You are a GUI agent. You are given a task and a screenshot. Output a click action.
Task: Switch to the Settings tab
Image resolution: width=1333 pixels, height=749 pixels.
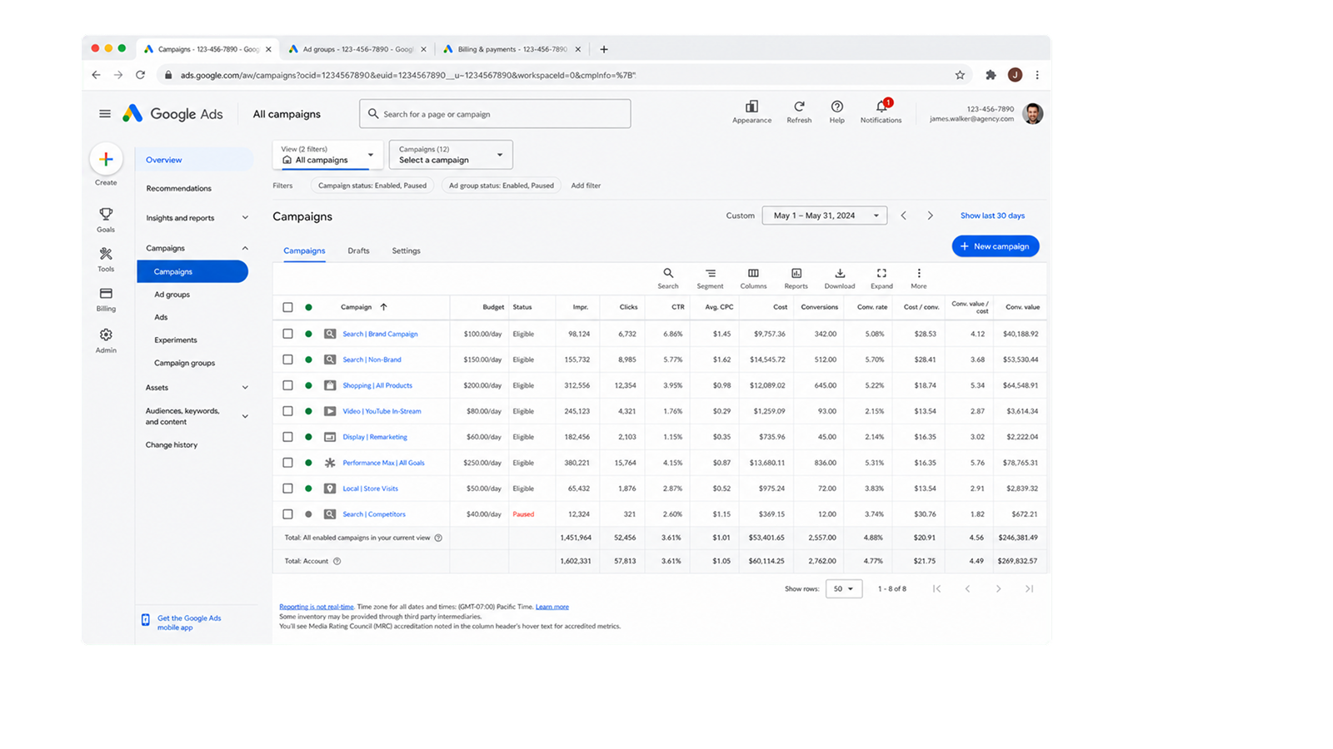(406, 250)
